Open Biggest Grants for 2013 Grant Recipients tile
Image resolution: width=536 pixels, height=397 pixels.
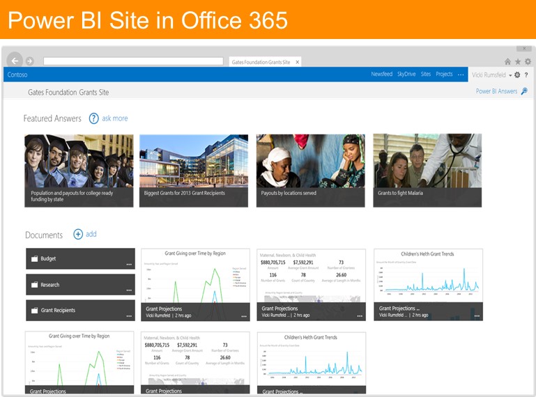(194, 171)
